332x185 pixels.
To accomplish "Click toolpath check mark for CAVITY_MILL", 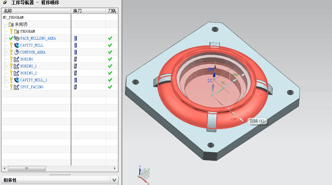I will [110, 45].
